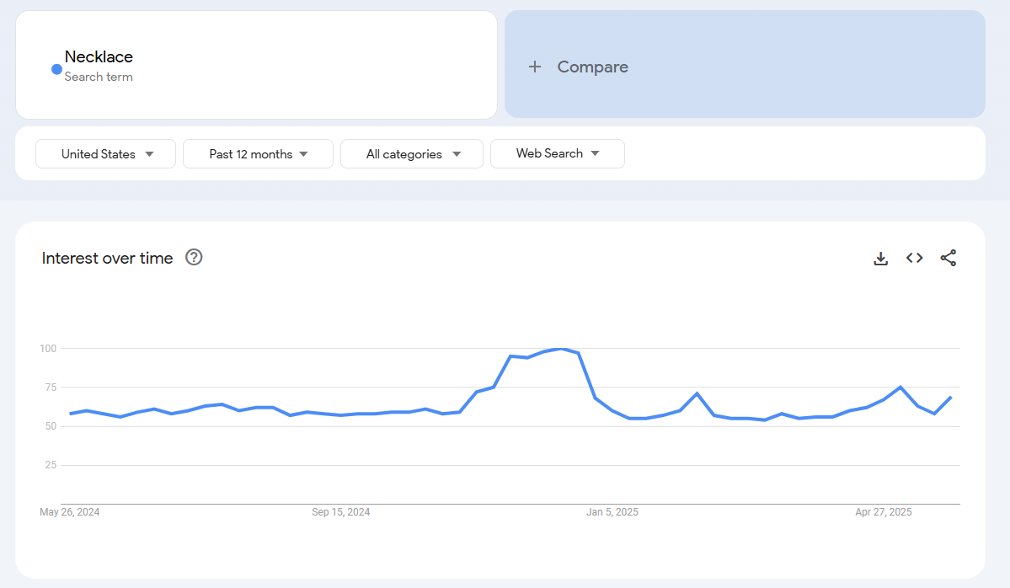
Task: Click the Apr 27, 2025 axis label
Action: click(883, 512)
